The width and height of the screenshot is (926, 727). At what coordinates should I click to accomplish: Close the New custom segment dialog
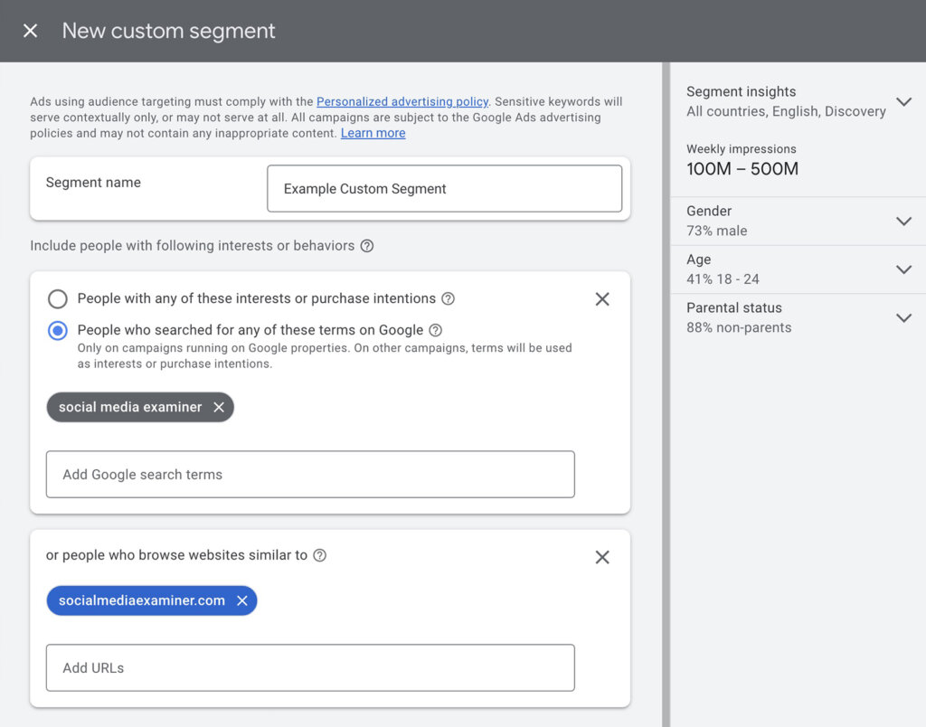31,31
